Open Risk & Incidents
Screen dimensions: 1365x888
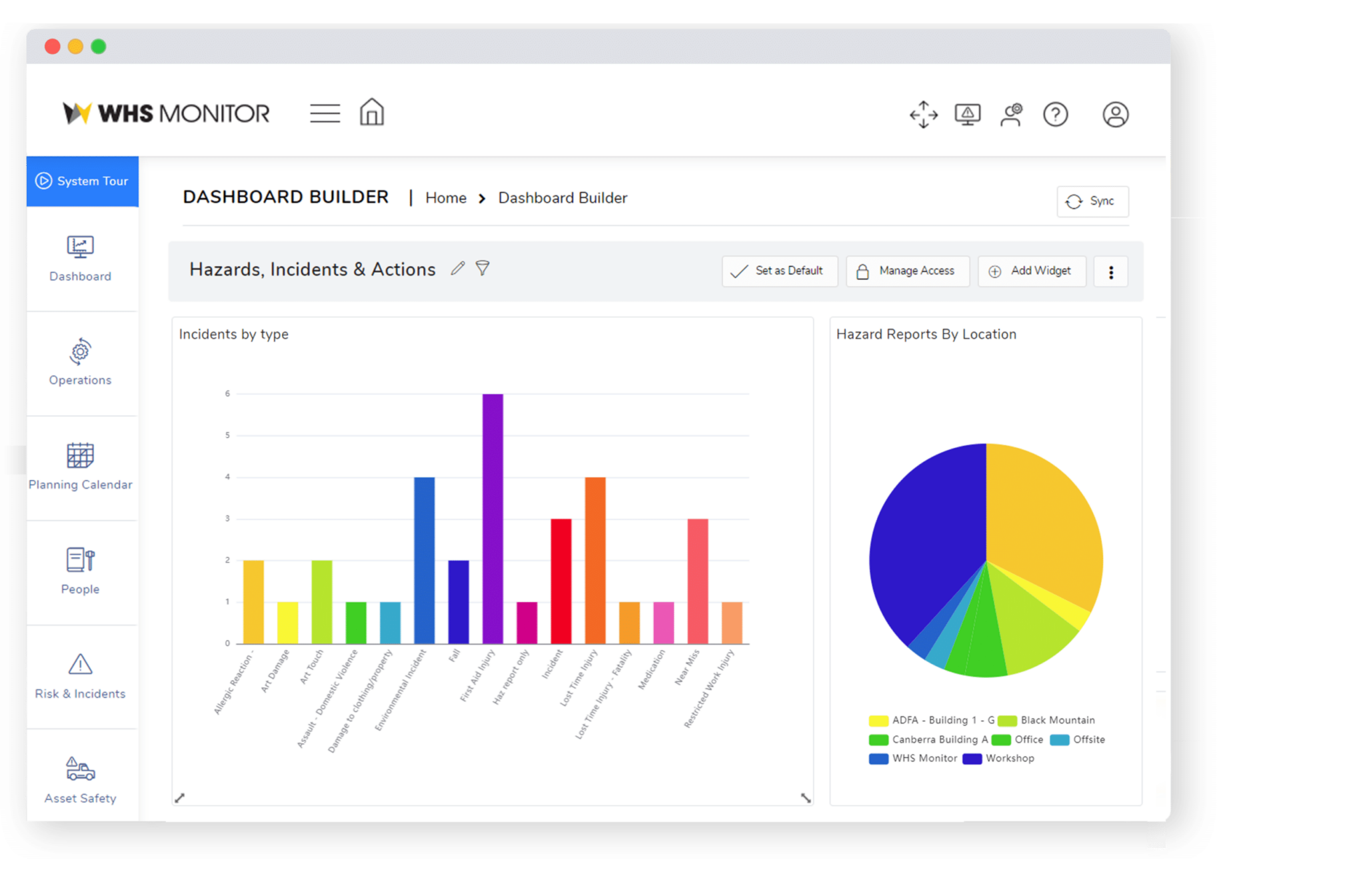pyautogui.click(x=79, y=676)
